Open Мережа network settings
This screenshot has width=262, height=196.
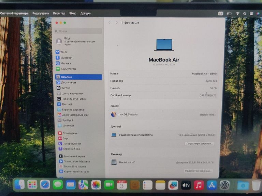point(63,63)
